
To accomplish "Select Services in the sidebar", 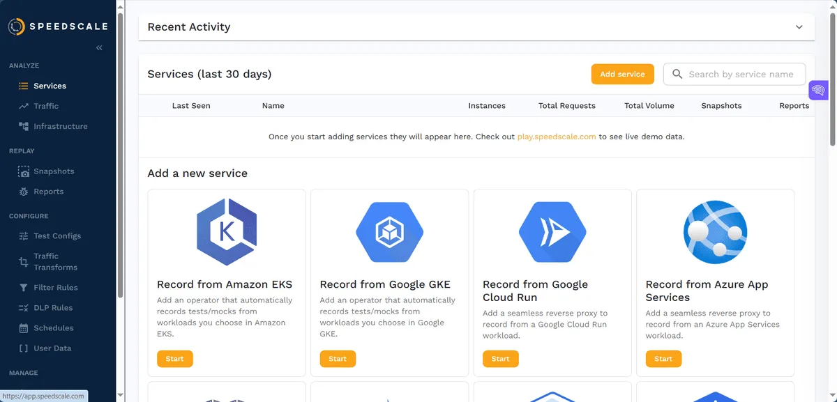I will point(50,85).
